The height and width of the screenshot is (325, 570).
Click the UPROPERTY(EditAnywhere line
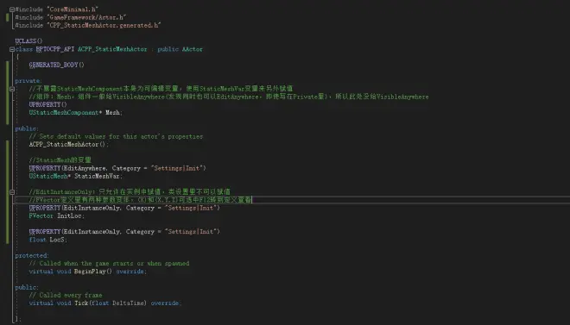[117, 168]
